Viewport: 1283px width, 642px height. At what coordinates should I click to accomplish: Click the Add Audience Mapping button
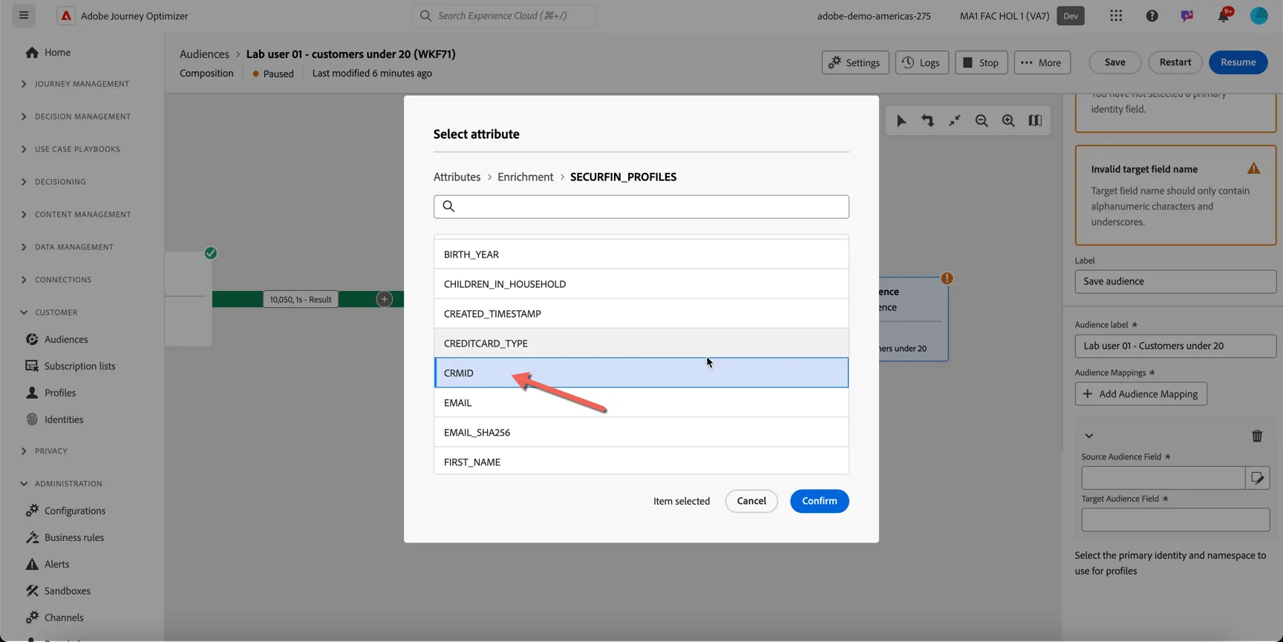tap(1140, 394)
